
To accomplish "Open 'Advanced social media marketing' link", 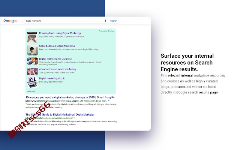I will coord(57,69).
